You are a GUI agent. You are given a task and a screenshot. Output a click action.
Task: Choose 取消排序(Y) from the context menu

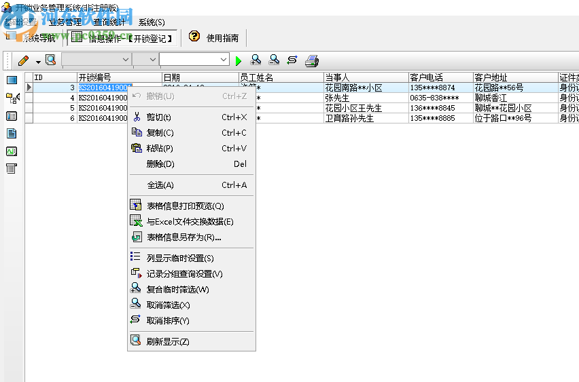point(192,320)
